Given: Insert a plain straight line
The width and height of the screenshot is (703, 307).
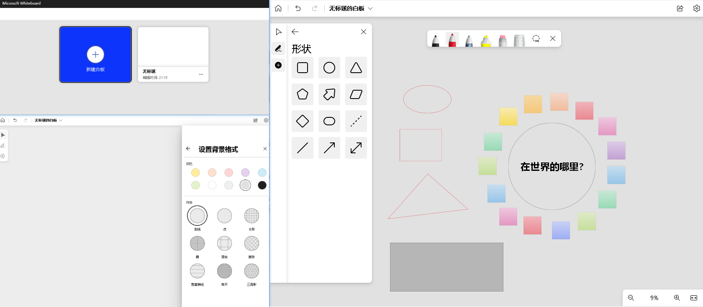Looking at the screenshot, I should point(303,148).
